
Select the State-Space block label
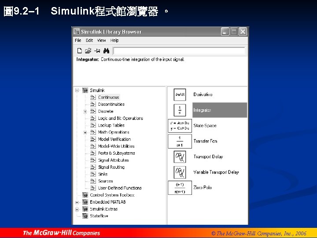[x=205, y=126]
